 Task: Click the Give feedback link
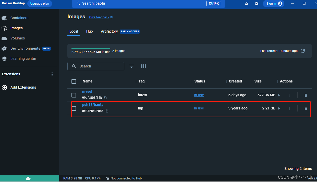point(99,17)
